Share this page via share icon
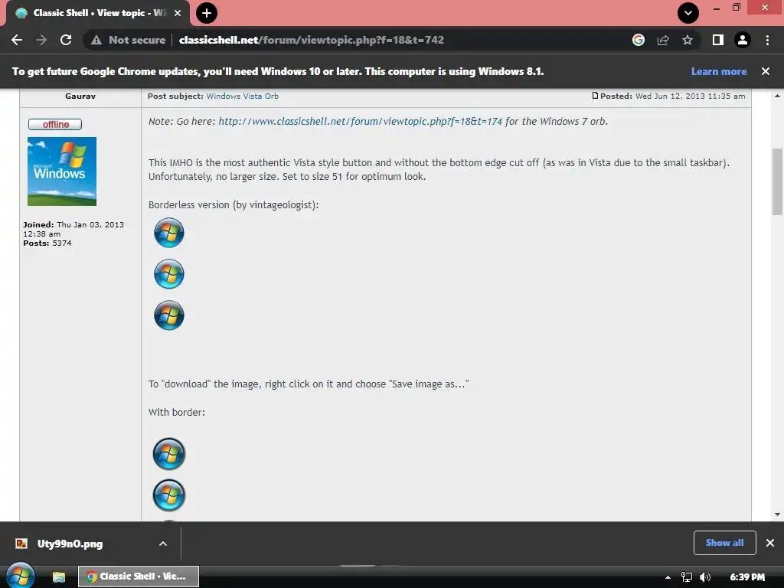The width and height of the screenshot is (784, 588). (663, 40)
